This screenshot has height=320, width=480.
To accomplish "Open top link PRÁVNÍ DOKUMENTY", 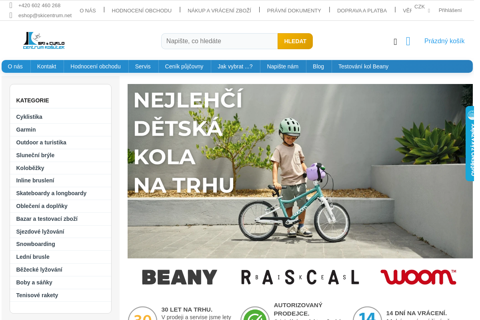I will tap(294, 11).
